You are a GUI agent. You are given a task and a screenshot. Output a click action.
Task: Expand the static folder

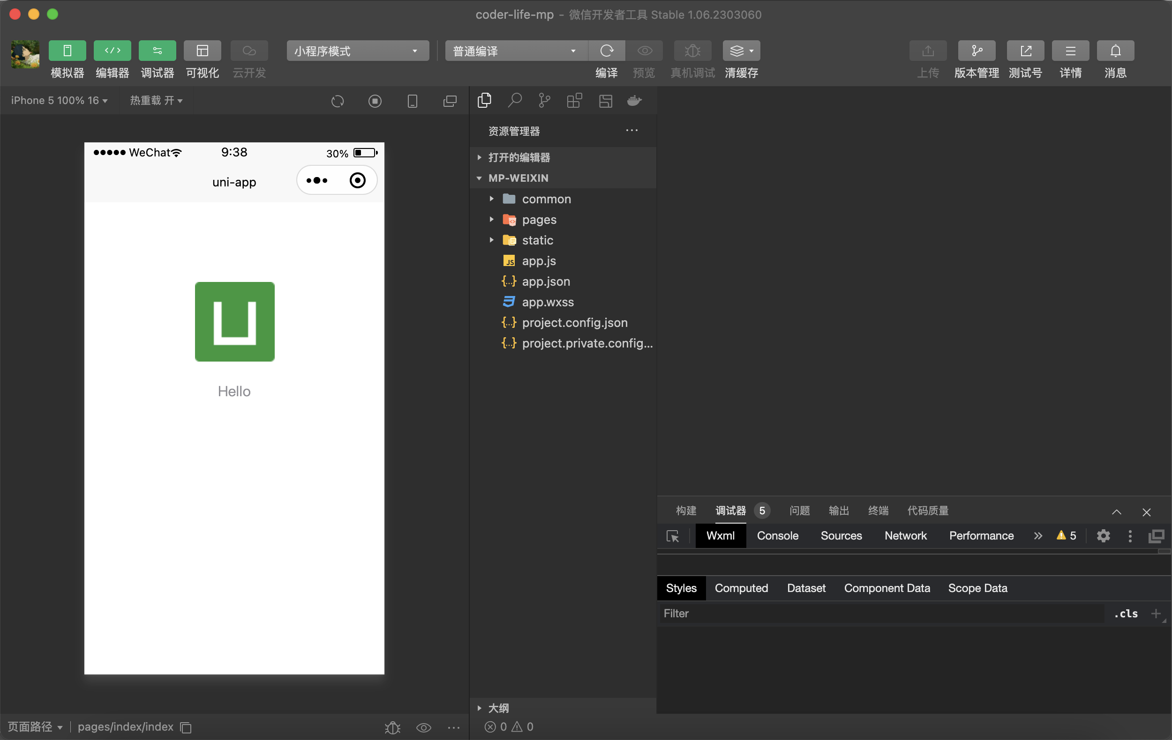pyautogui.click(x=563, y=240)
